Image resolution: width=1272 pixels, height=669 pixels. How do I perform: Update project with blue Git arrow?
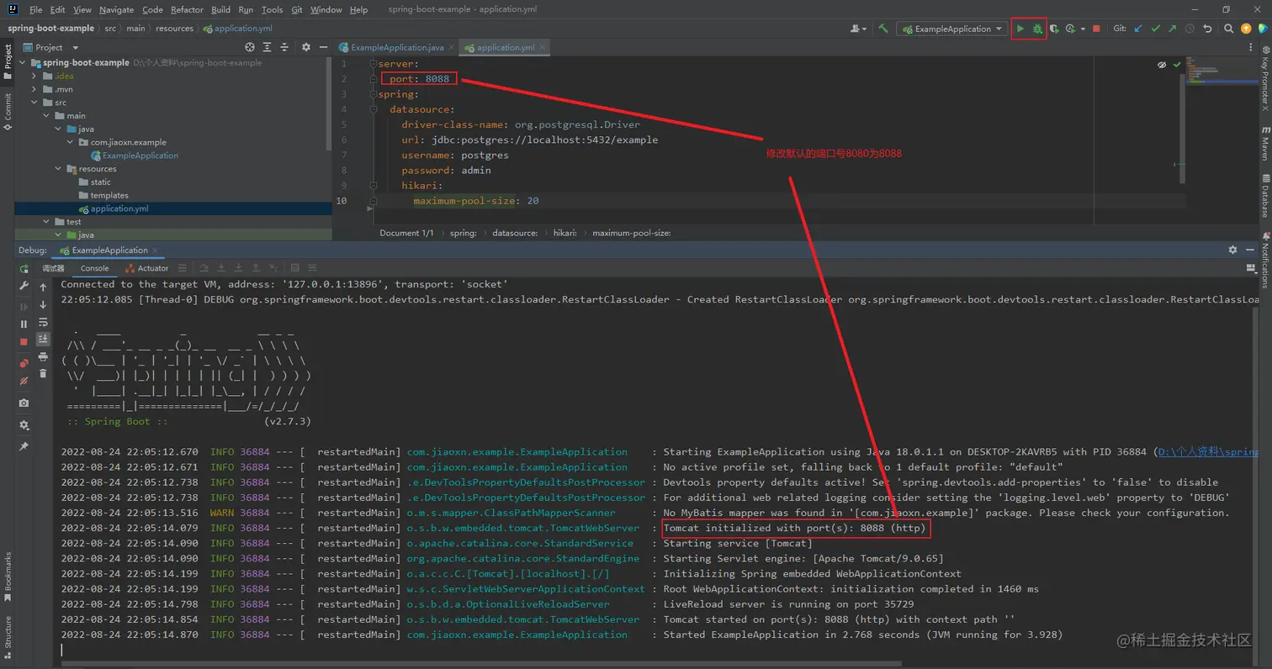pos(1139,29)
